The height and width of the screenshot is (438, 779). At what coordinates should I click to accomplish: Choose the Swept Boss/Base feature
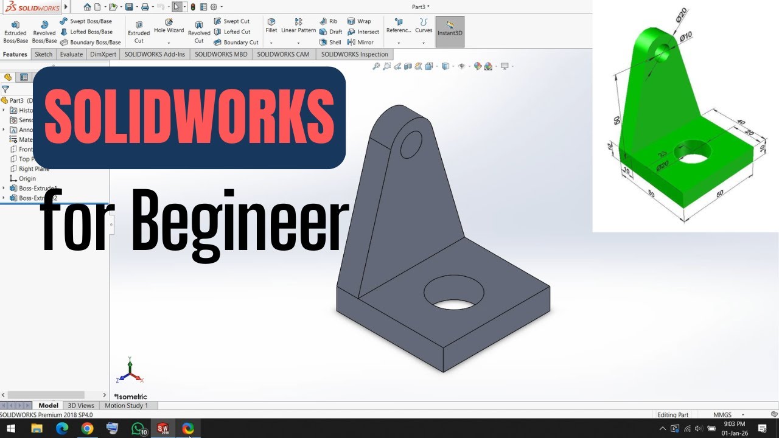click(86, 21)
